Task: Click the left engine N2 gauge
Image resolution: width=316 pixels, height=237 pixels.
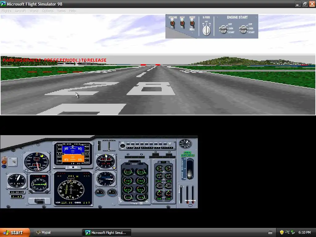Action: 128,189
